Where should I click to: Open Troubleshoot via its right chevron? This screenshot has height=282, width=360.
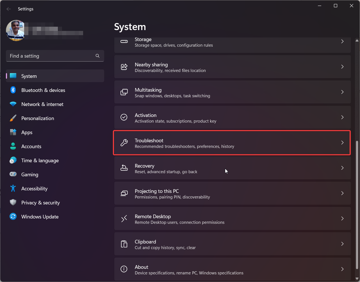(x=342, y=143)
